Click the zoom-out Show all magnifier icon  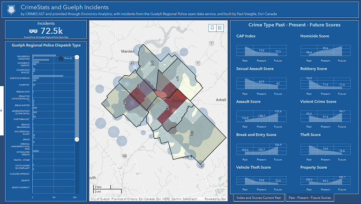61,59
